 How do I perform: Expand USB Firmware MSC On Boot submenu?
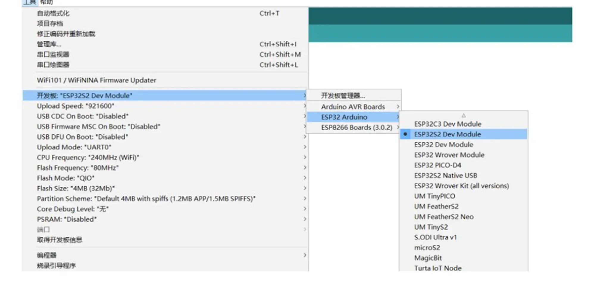pyautogui.click(x=165, y=127)
